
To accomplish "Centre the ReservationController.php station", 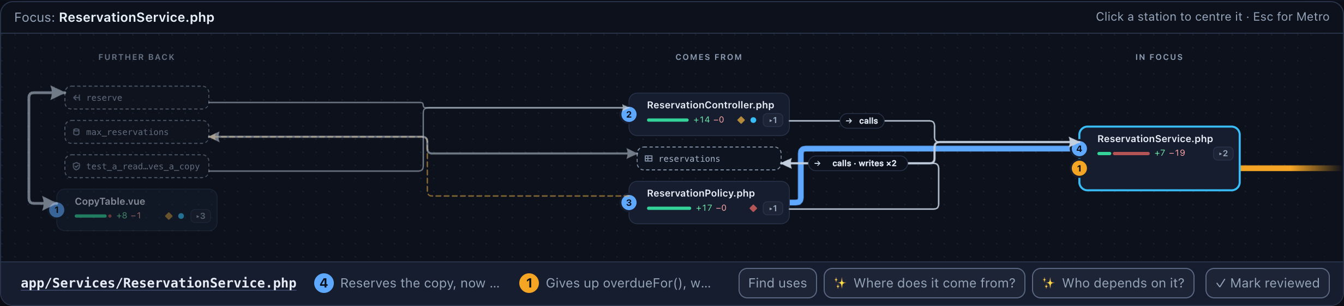I will pyautogui.click(x=709, y=114).
